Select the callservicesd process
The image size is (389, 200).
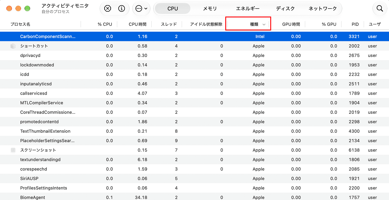point(195,93)
